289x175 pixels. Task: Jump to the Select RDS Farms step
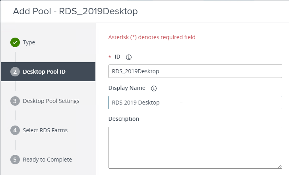coord(45,130)
